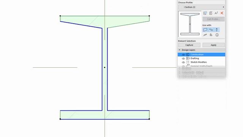The width and height of the screenshot is (243, 137).
Task: Click the info circle icon
Action: pyautogui.click(x=217, y=35)
